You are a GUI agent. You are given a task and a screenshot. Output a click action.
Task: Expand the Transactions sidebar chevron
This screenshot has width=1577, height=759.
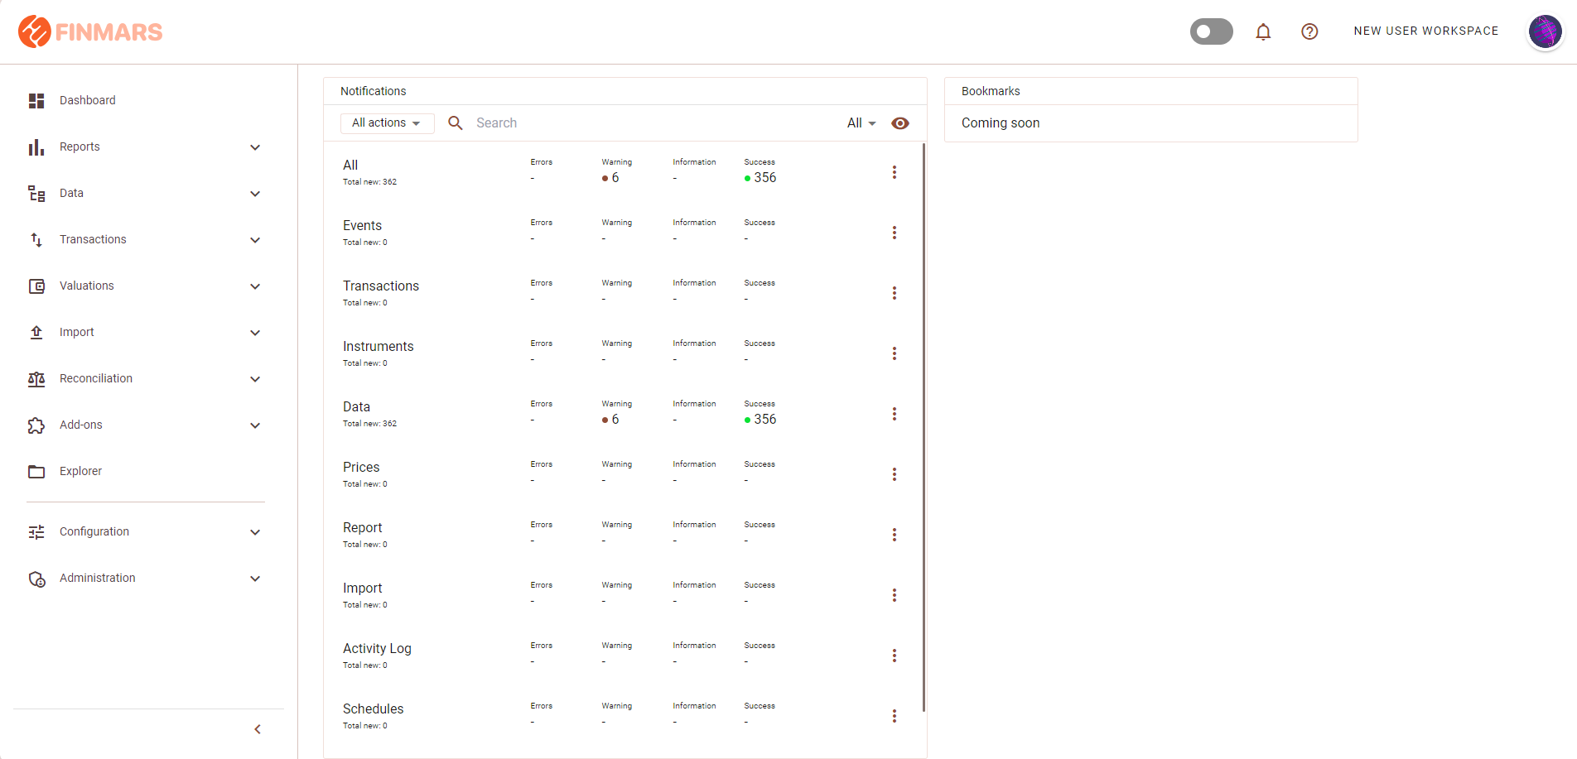pyautogui.click(x=255, y=240)
